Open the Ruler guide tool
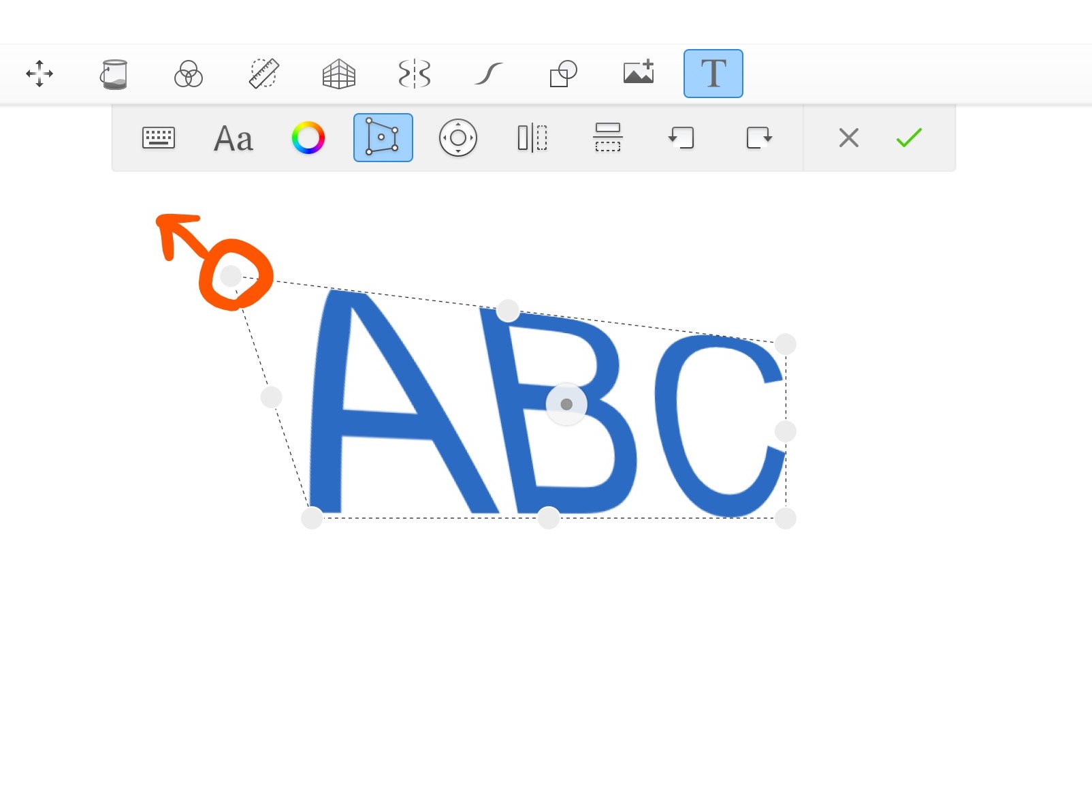Viewport: 1092px width, 791px height. pos(263,74)
